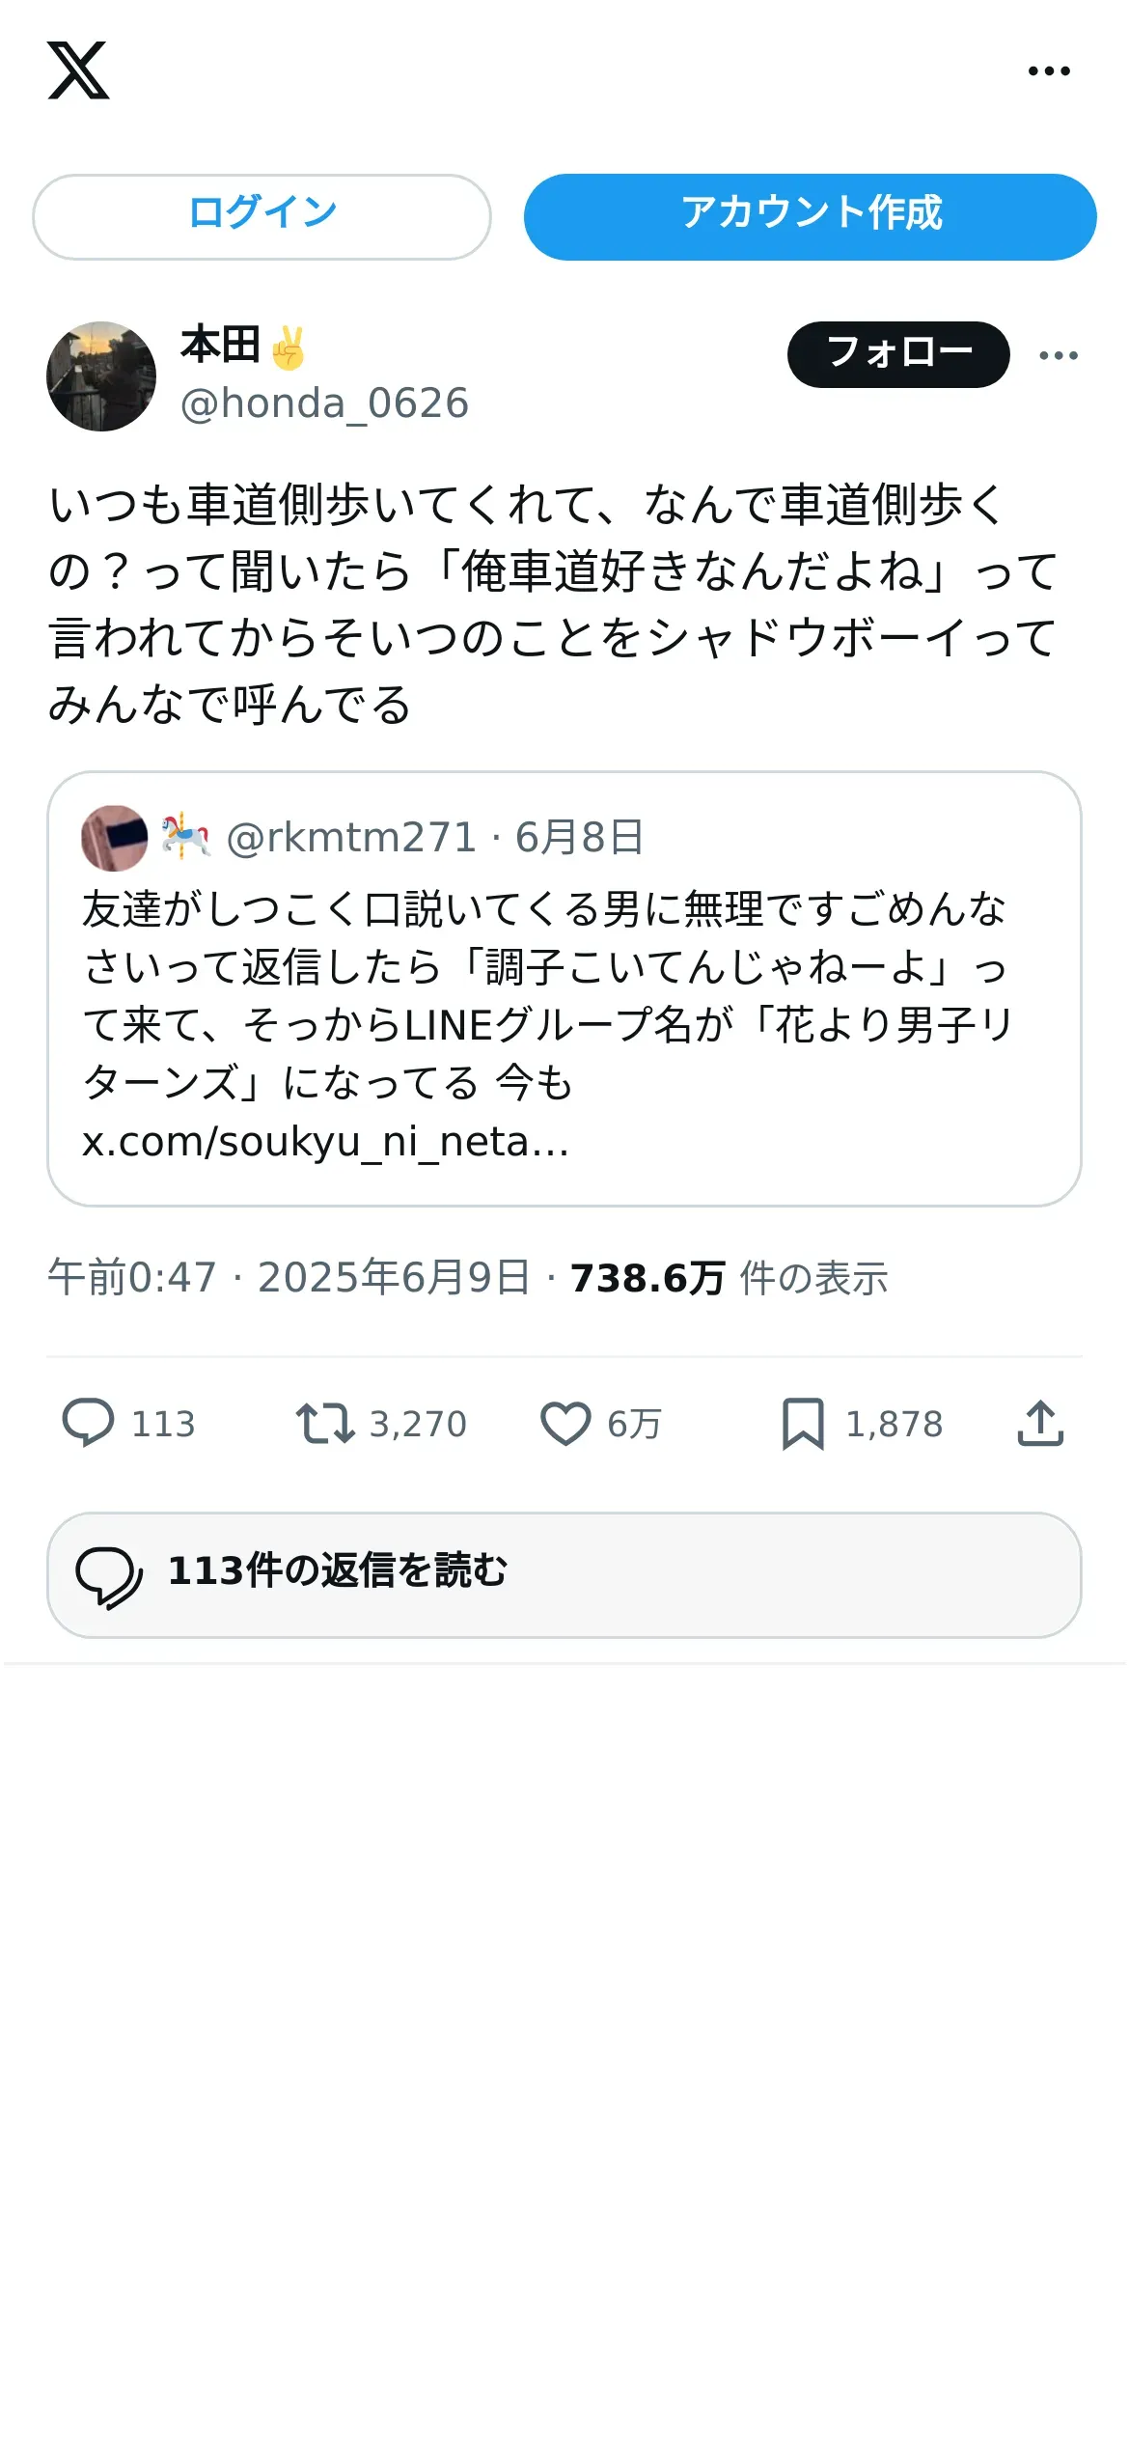
Task: Open 本田's profile avatar
Action: tap(101, 376)
